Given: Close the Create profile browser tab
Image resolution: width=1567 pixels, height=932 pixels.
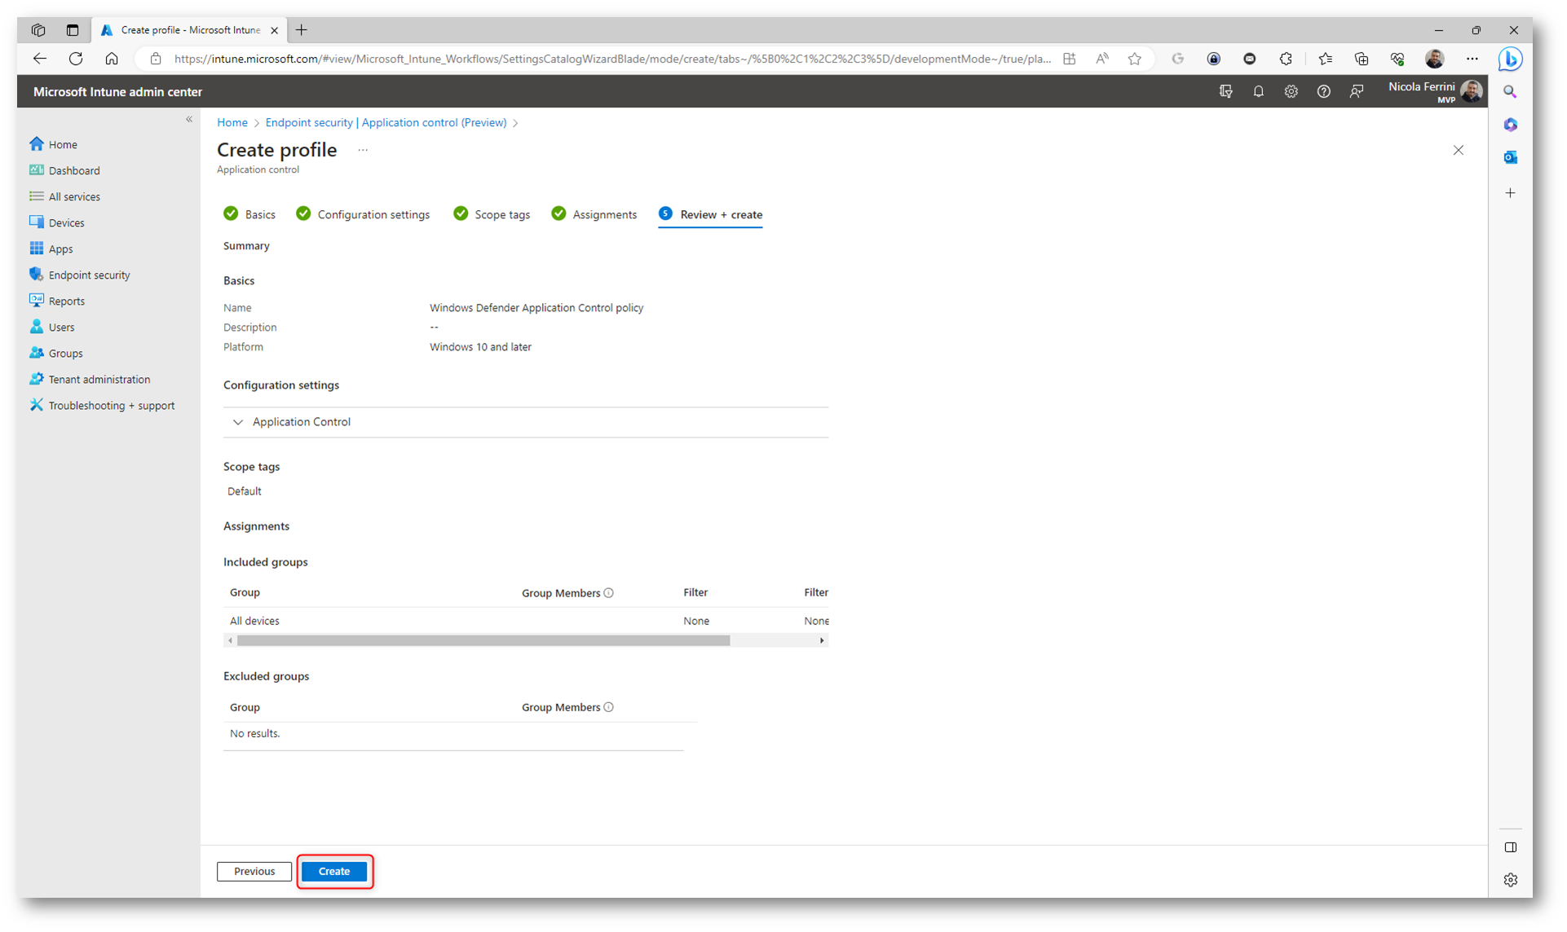Looking at the screenshot, I should pyautogui.click(x=274, y=30).
